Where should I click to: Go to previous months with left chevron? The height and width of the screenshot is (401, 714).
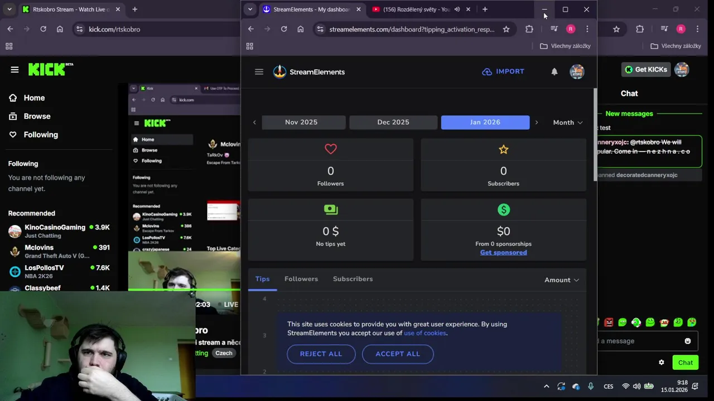tap(254, 123)
